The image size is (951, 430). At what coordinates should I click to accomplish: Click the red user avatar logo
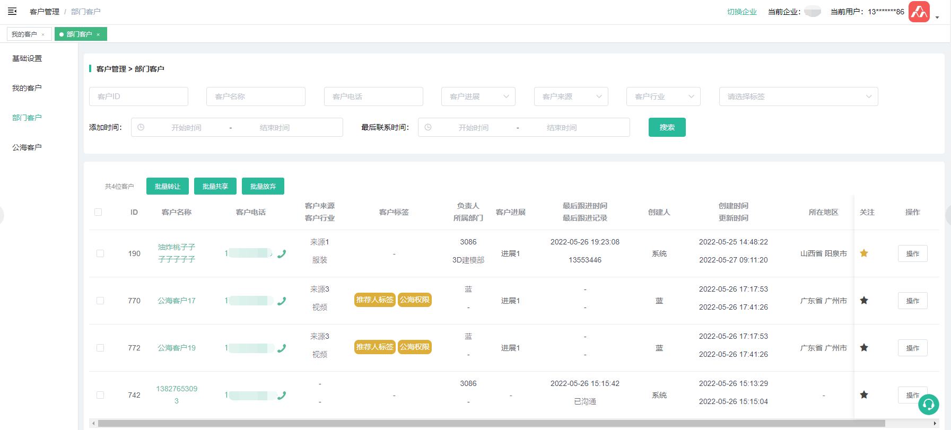tap(919, 12)
